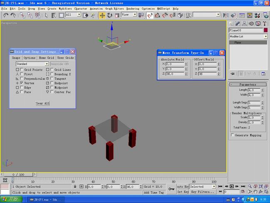Click the Clear All button
Viewport: 270px width, 203px height.
click(x=42, y=103)
